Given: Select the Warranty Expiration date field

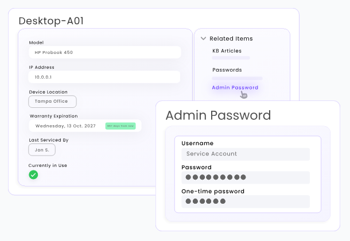Looking at the screenshot, I should coord(85,126).
